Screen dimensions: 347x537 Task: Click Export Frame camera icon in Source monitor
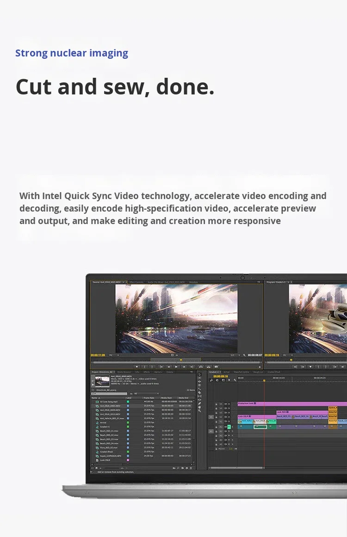coord(216,367)
